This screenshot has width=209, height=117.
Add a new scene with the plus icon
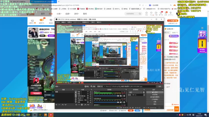[56, 105]
